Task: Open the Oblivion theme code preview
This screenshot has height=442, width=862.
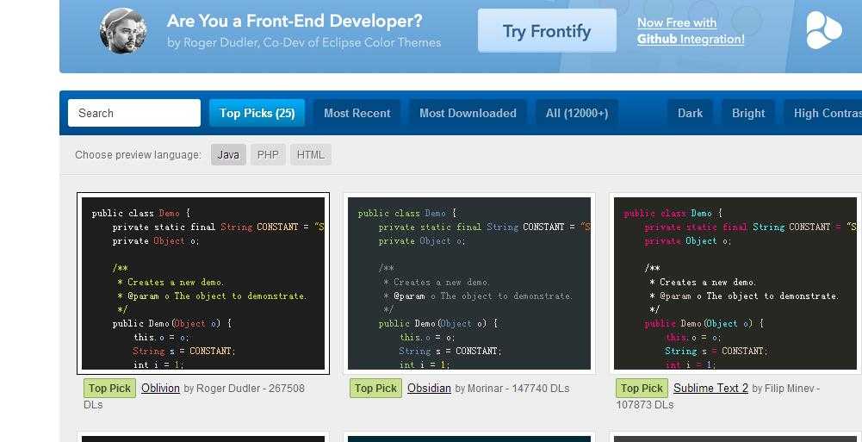Action: (x=203, y=283)
